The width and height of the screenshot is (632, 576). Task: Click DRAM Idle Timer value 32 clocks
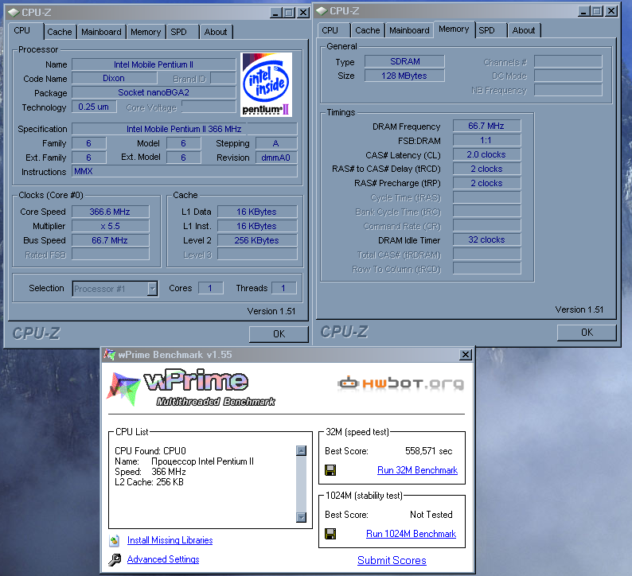point(486,239)
